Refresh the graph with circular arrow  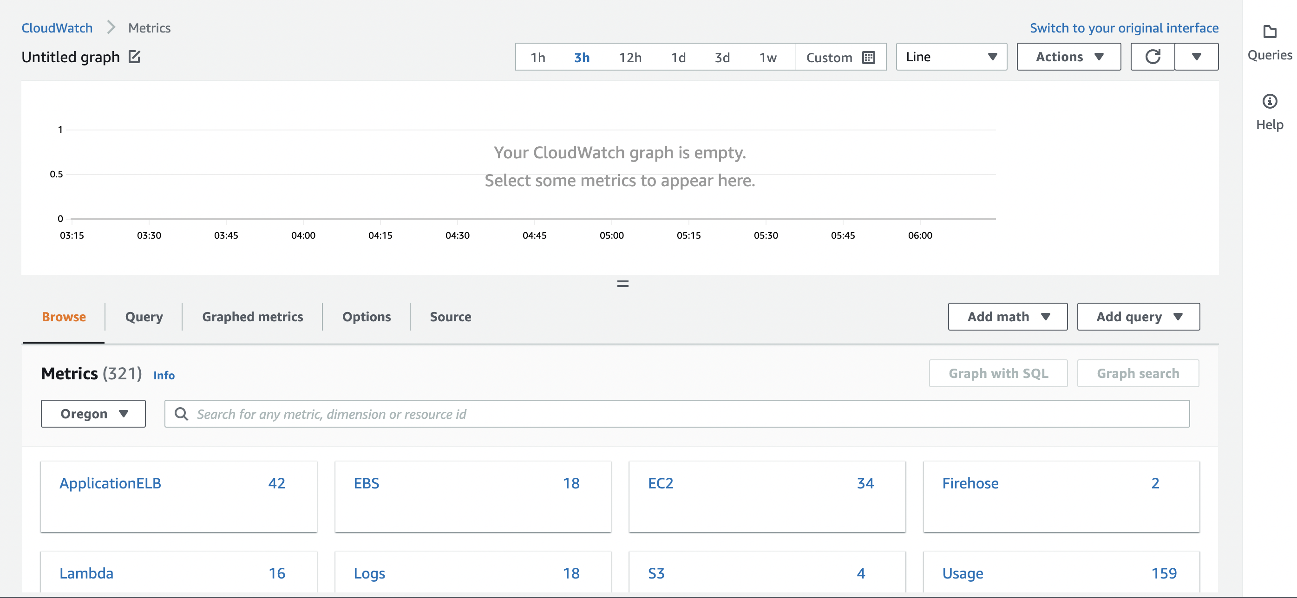[x=1153, y=57]
